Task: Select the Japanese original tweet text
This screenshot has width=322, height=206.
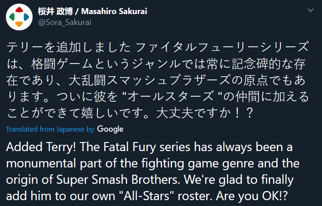Action: (x=158, y=80)
